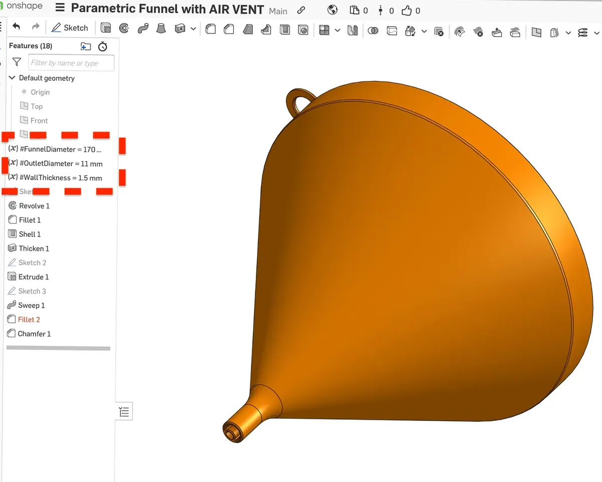
Task: Select Sketch 2 feature
Action: pos(27,263)
